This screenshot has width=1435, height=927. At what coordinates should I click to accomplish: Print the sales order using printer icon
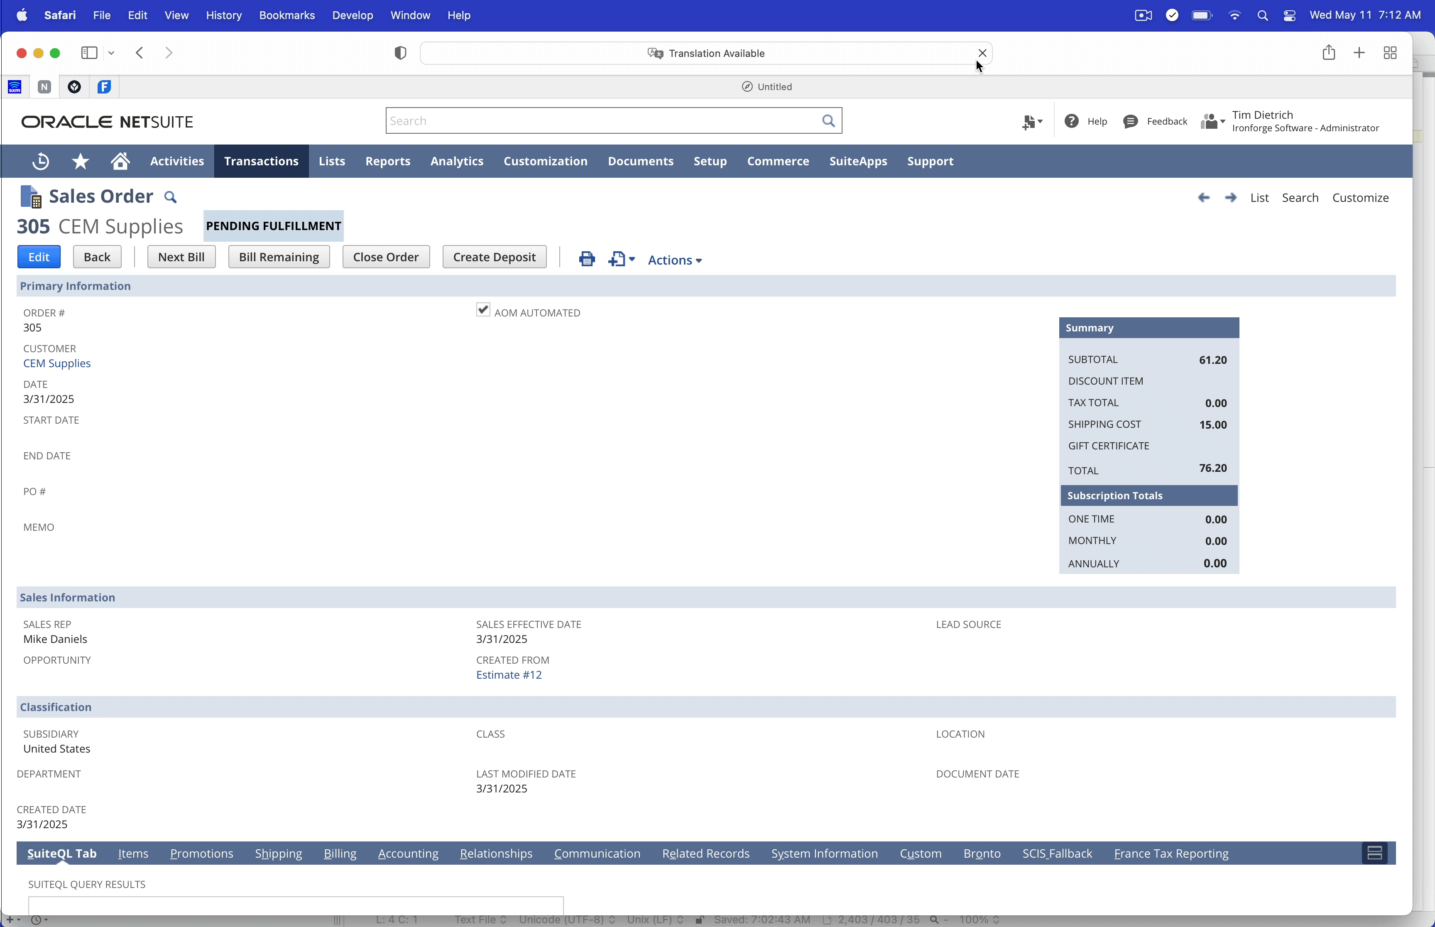pos(587,260)
